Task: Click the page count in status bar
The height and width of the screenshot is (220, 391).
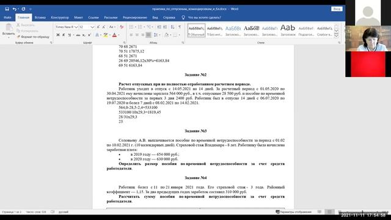Action: pyautogui.click(x=12, y=212)
